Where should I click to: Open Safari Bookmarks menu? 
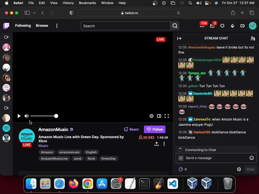click(87, 3)
